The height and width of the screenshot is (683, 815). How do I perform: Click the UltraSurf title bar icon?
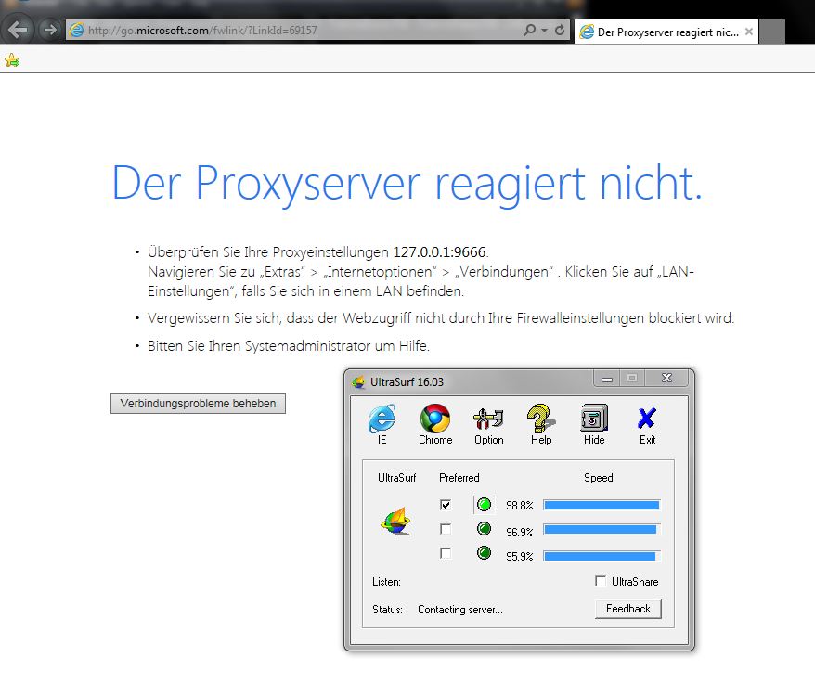click(358, 382)
